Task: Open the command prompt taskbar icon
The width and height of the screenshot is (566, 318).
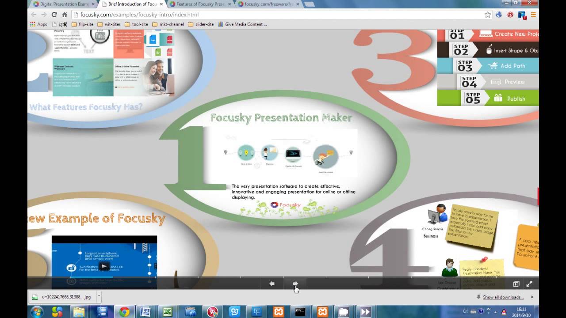Action: tap(301, 312)
